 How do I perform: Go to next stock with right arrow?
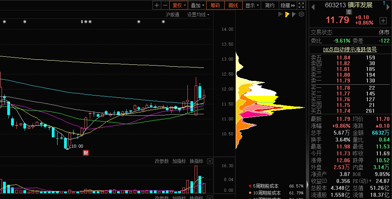pyautogui.click(x=388, y=7)
